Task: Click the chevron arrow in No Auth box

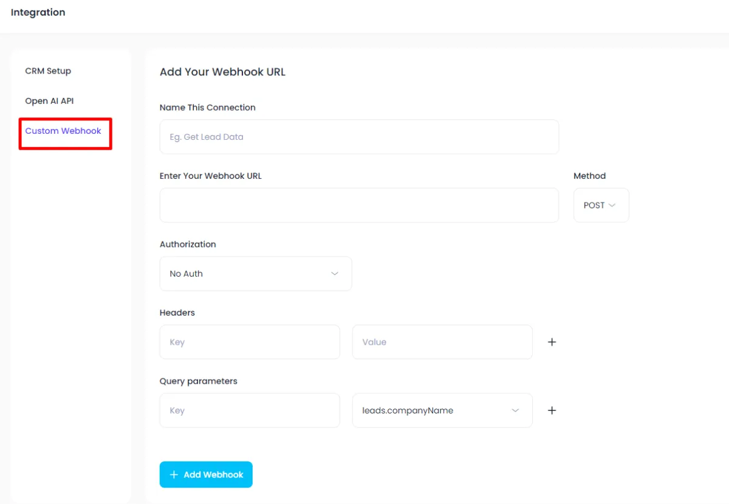Action: point(335,274)
